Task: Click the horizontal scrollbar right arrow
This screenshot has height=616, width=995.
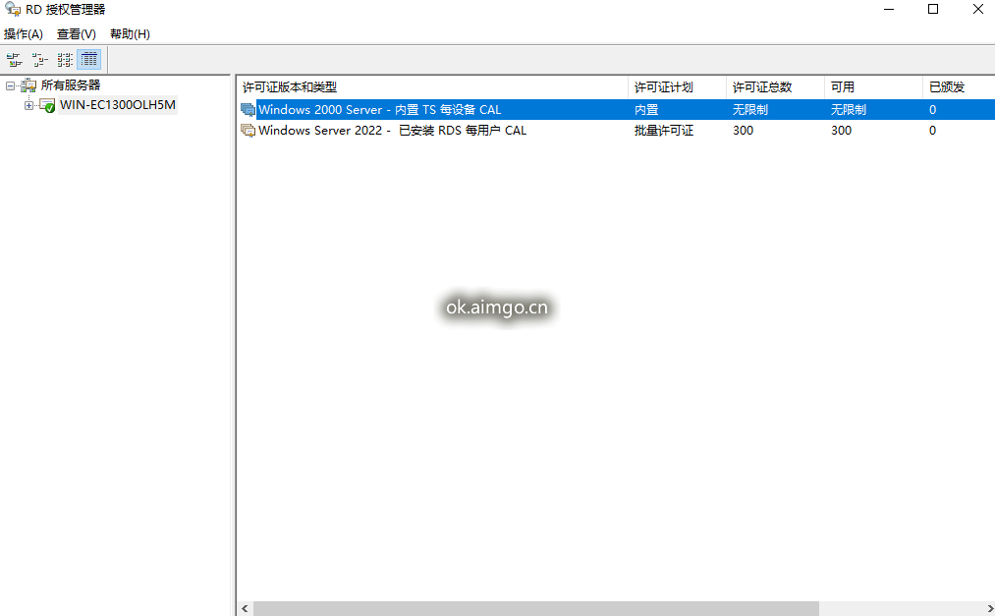Action: point(989,609)
